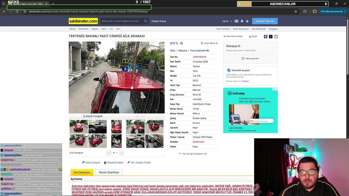This screenshot has height=196, width=349.
Task: Open the Güncellemeyi tamamla update menu
Action: pyautogui.click(x=333, y=11)
